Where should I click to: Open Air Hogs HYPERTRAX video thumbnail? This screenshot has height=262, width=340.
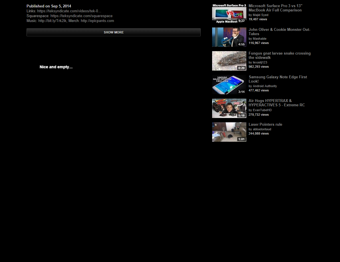229,108
